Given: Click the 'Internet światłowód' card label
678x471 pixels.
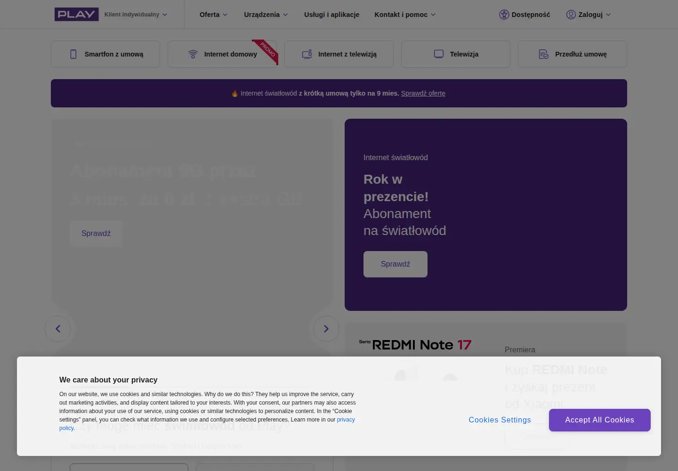Looking at the screenshot, I should point(395,158).
